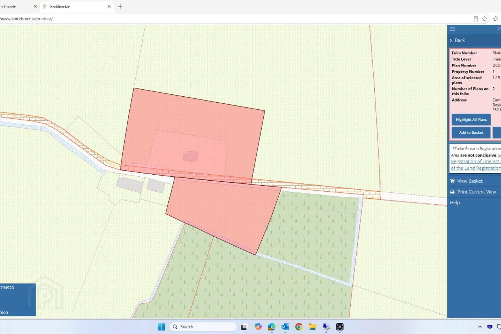Screen dimensions: 501x334
Task: Click the 'Title Level' label
Action: point(461,59)
